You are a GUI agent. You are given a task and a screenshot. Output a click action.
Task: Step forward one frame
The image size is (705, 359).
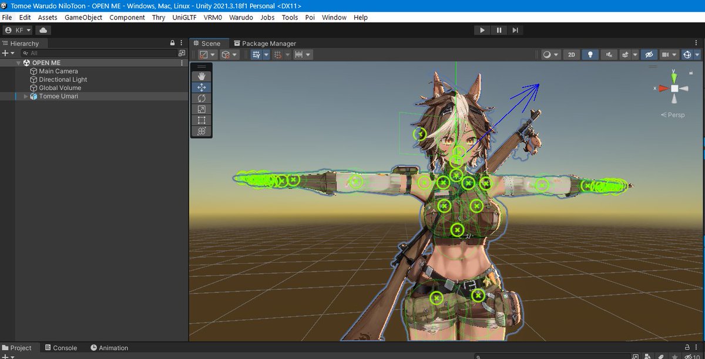click(x=515, y=30)
